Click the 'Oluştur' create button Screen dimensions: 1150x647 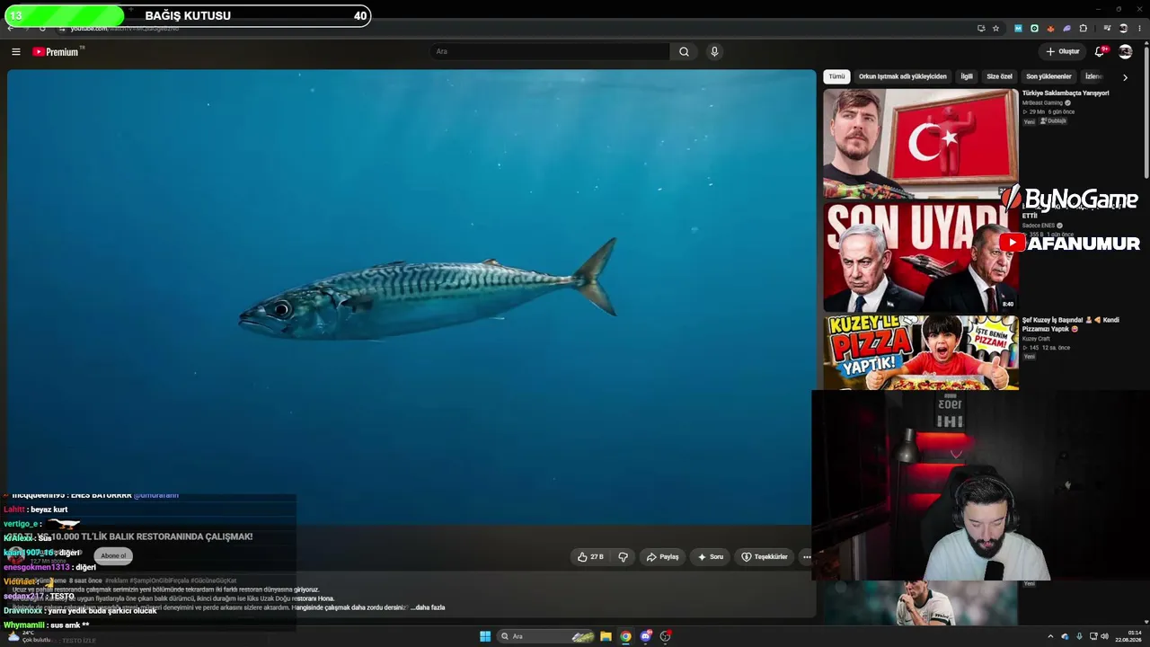(x=1062, y=52)
